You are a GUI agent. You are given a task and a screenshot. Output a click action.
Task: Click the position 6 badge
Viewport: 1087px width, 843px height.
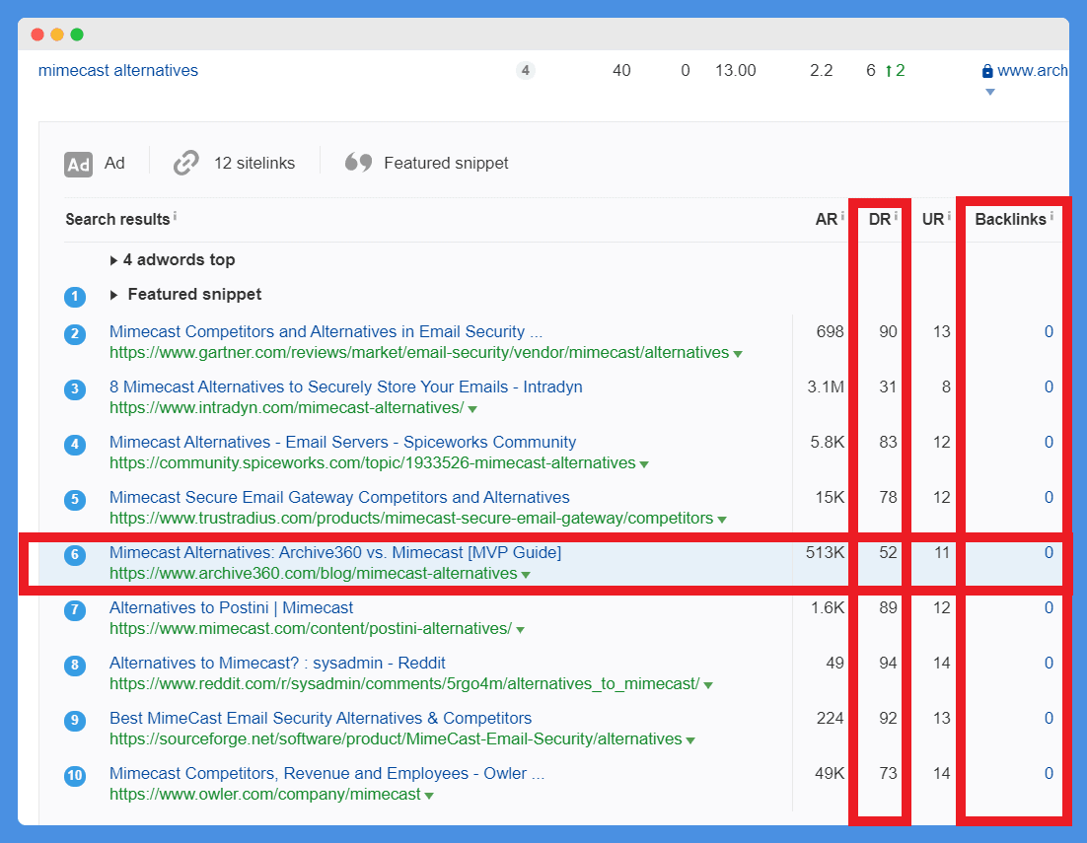(x=75, y=555)
